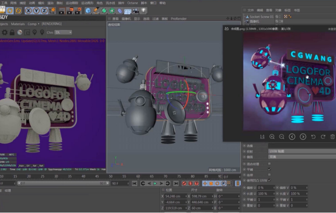Toggle scale keyframe channel icon
Screen dimensions: 336x213
click(x=211, y=184)
